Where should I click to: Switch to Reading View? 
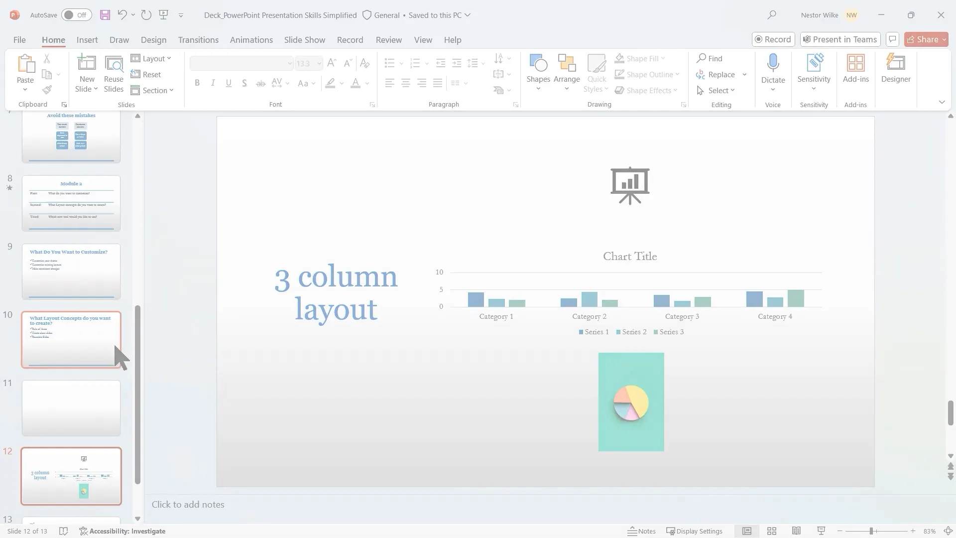click(x=796, y=531)
